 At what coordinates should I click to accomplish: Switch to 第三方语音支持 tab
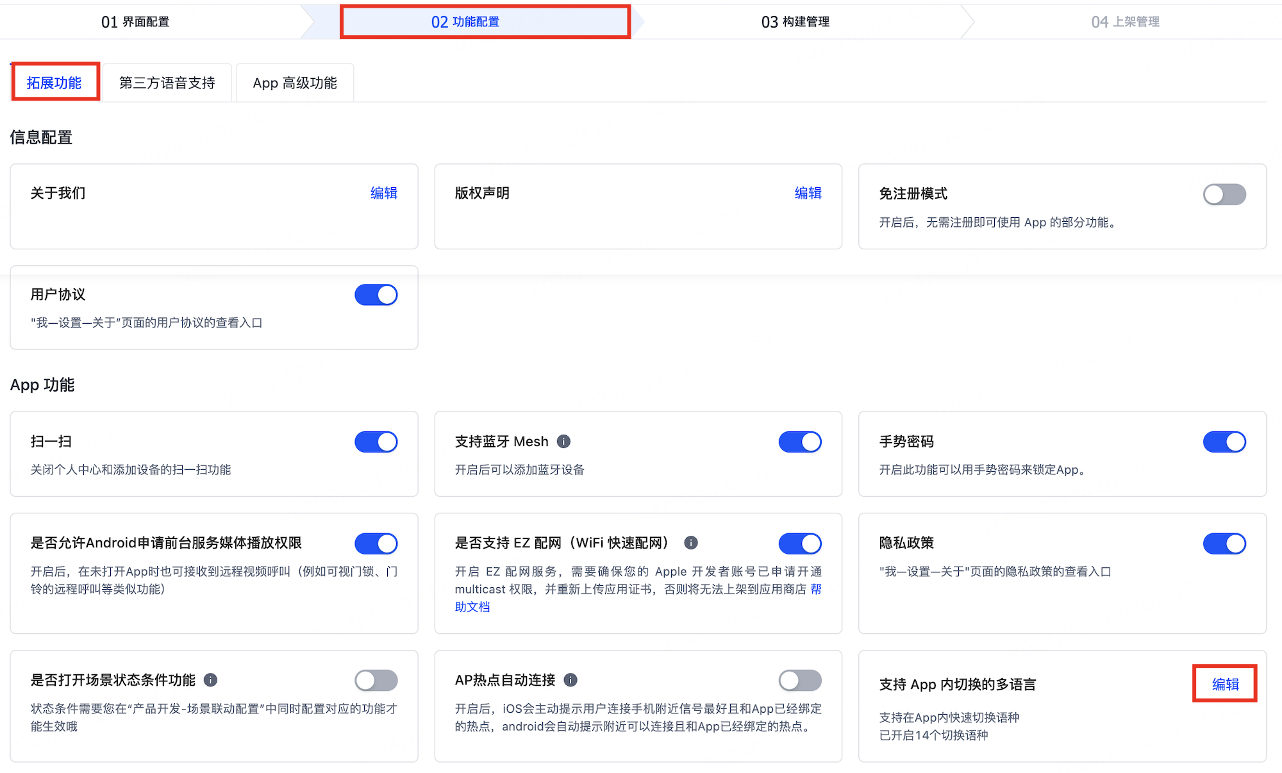click(167, 83)
